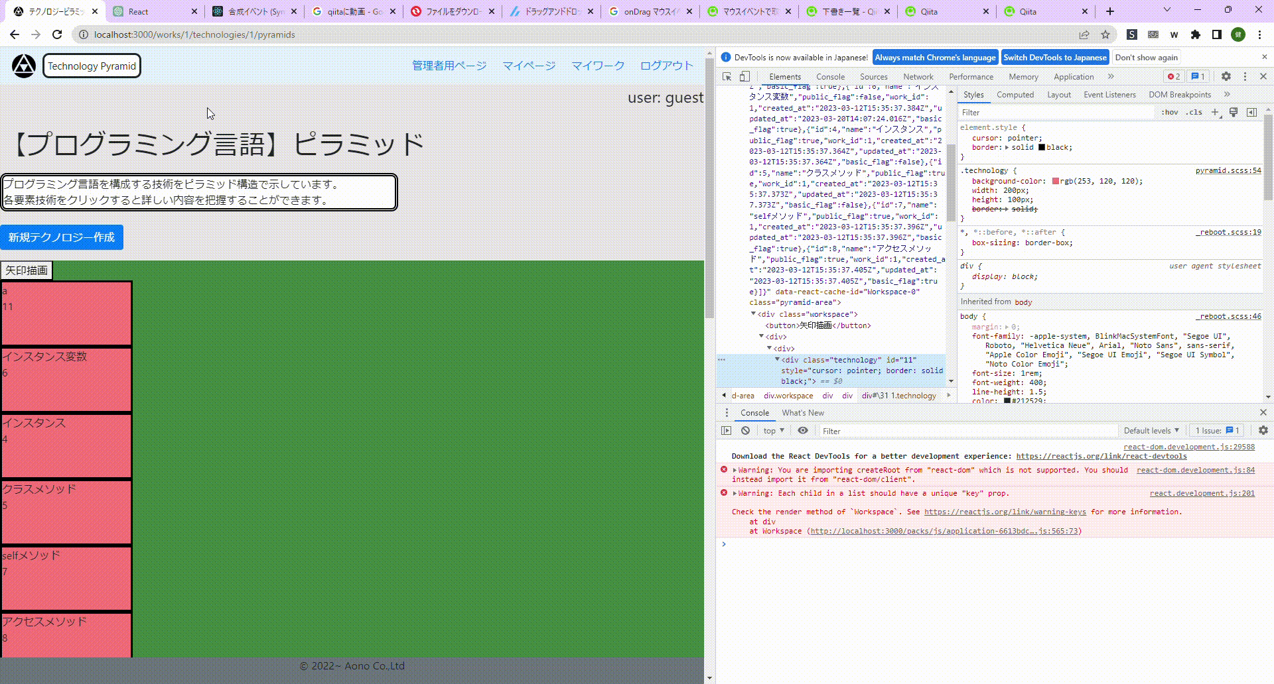This screenshot has height=684, width=1274.
Task: Click the クラスメソッド pyramid block
Action: [66, 512]
